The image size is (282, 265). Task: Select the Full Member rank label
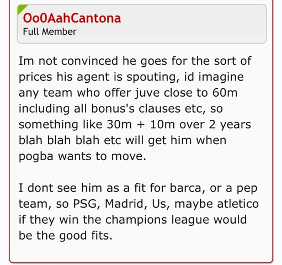click(x=50, y=31)
